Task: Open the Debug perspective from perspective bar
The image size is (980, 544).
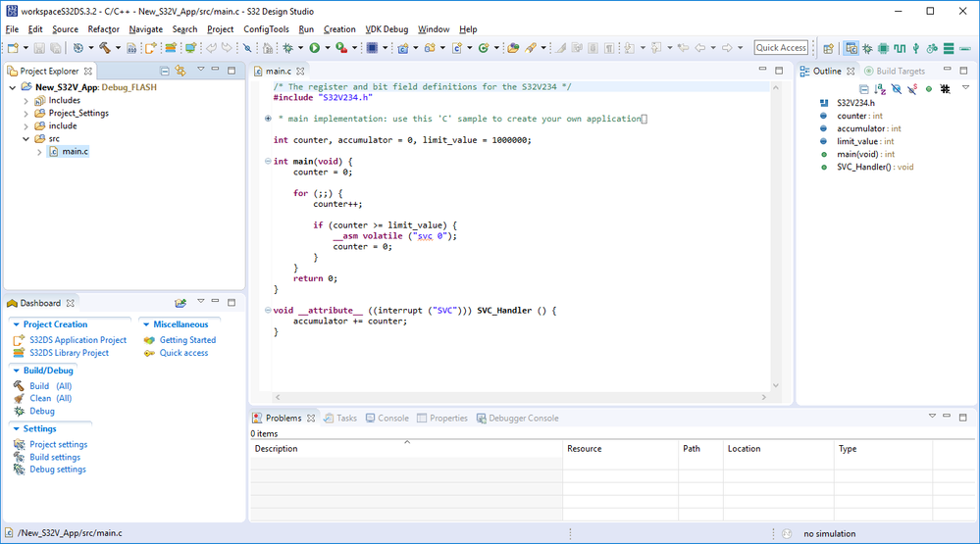Action: (866, 47)
